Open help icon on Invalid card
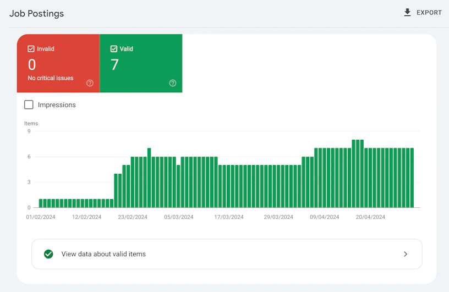 (x=90, y=83)
